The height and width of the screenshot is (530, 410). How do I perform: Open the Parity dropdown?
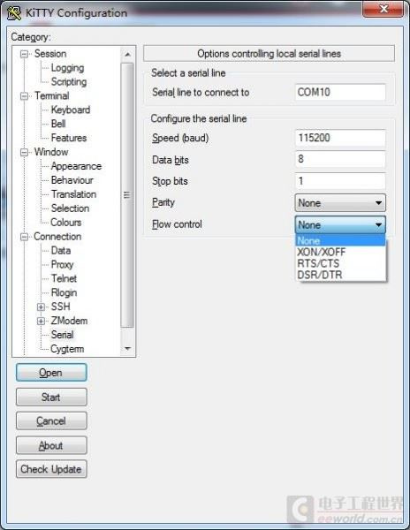[340, 203]
